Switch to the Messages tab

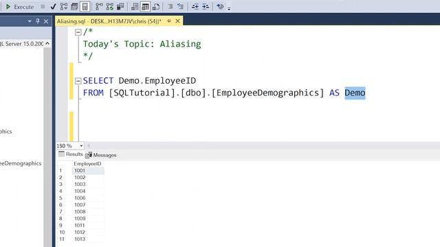coord(101,155)
